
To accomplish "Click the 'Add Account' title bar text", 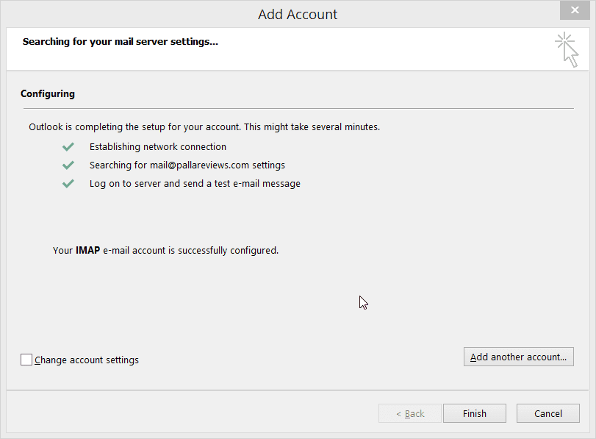I will tap(298, 15).
